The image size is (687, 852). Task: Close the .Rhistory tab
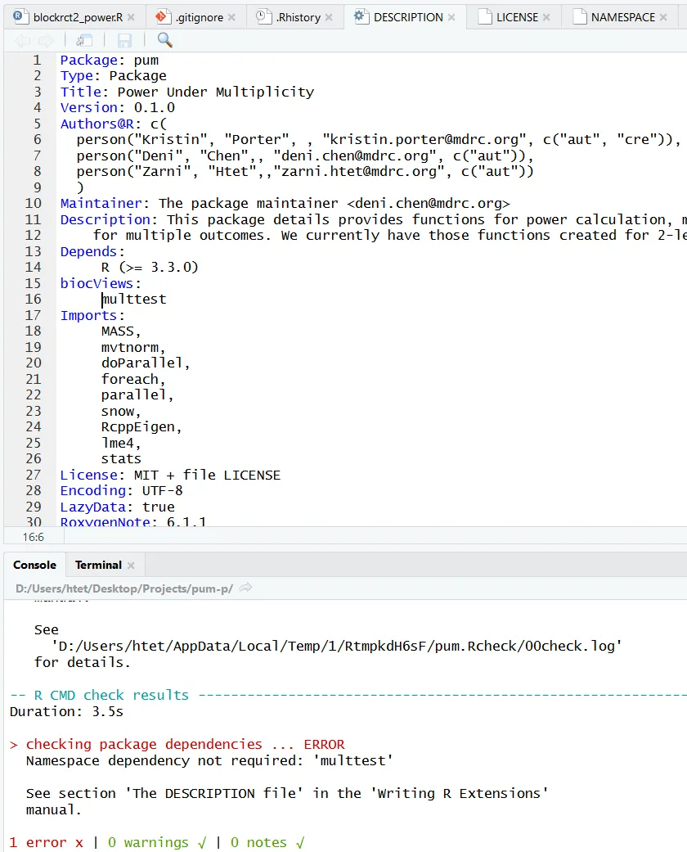coord(329,17)
